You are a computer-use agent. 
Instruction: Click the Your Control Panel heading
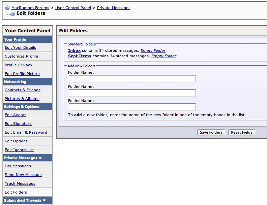(27, 31)
